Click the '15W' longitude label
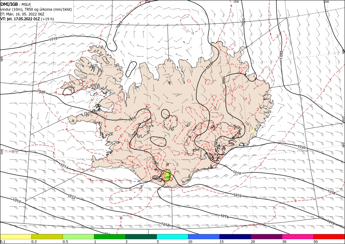 click(236, 2)
